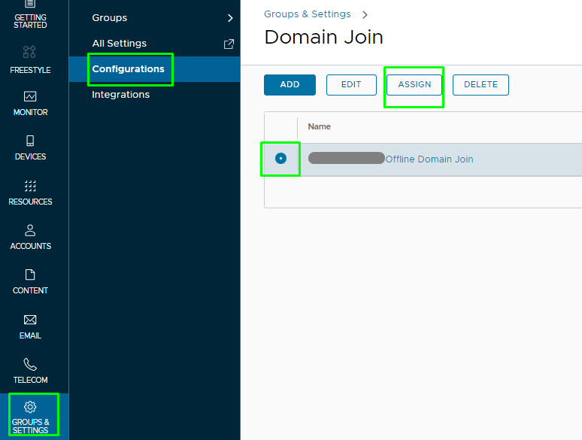Open the Content document icon
582x440 pixels.
[30, 275]
